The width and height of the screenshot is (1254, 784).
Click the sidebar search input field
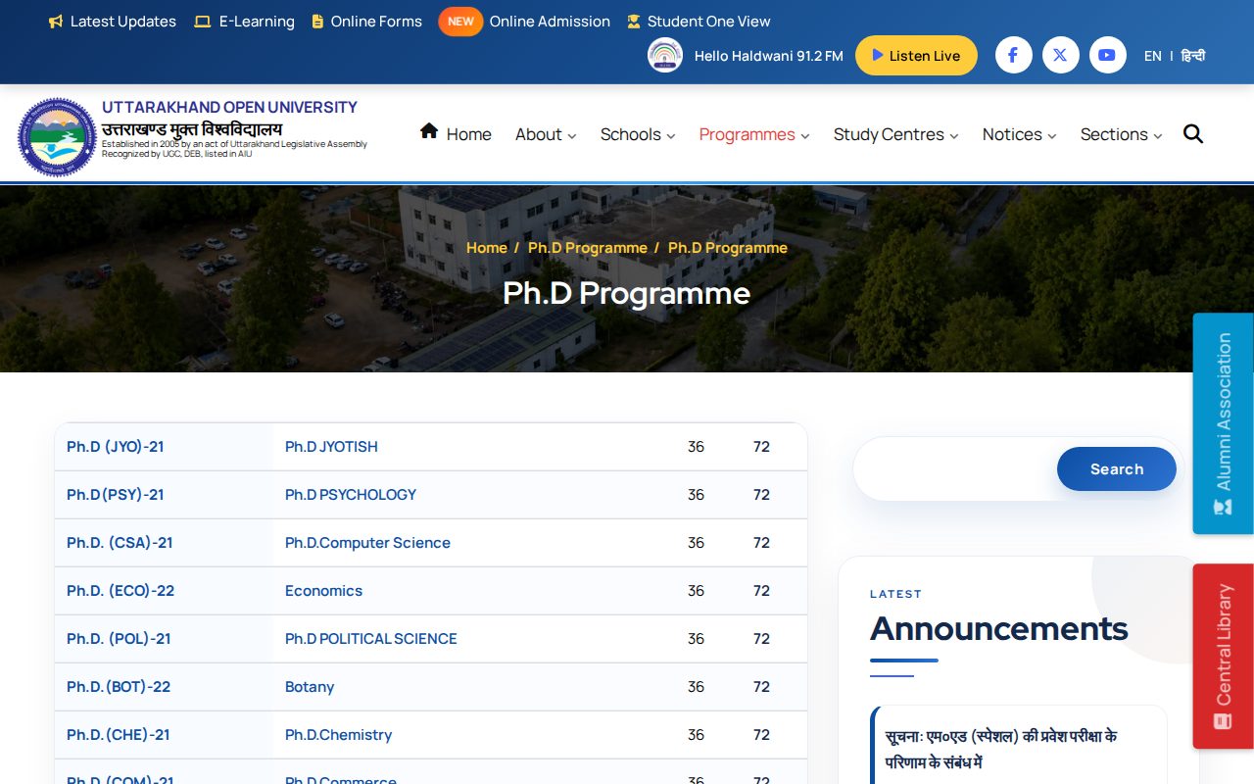(955, 468)
